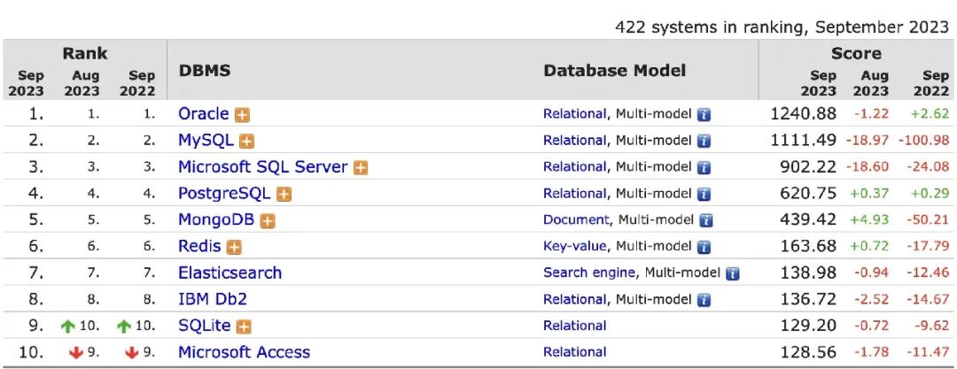This screenshot has height=369, width=957.
Task: Open the info icon in Redis's model cell
Action: [x=704, y=248]
